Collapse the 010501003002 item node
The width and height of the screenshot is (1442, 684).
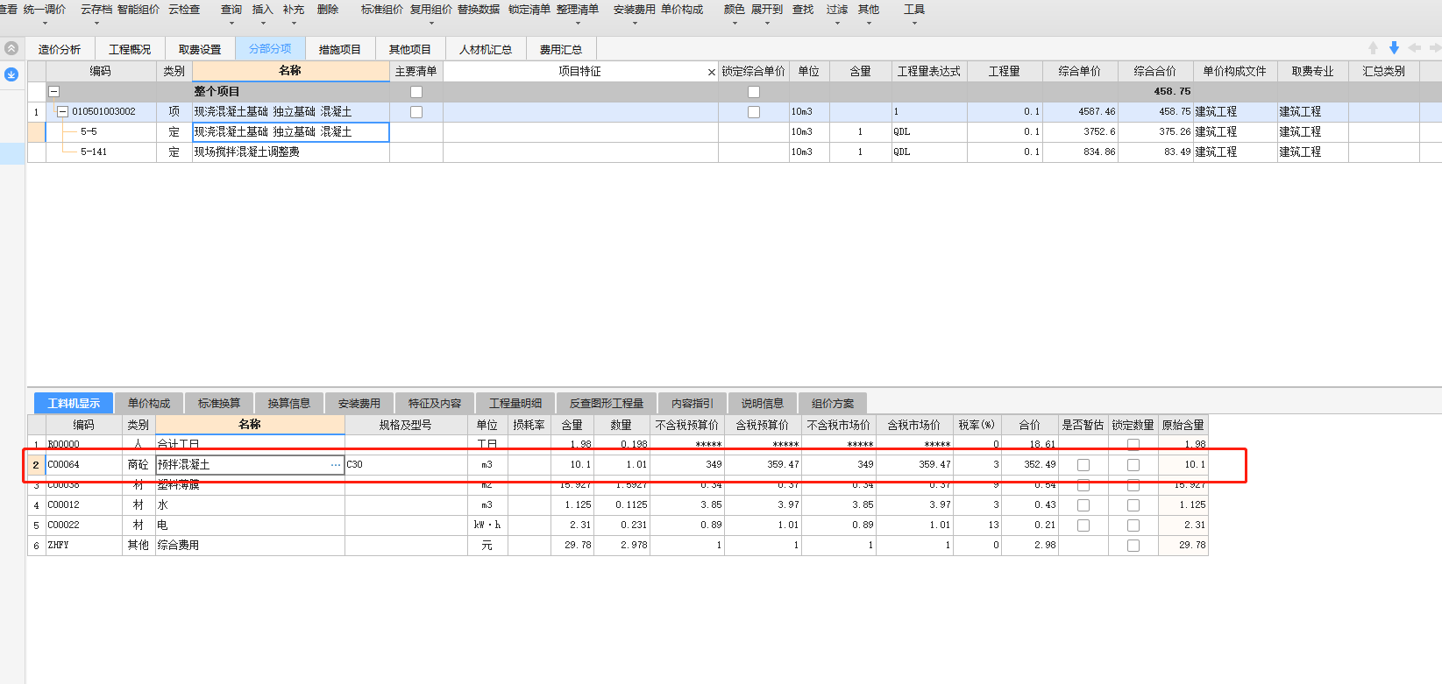pos(62,111)
